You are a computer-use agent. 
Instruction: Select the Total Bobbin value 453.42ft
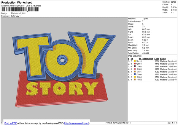click(x=146, y=53)
